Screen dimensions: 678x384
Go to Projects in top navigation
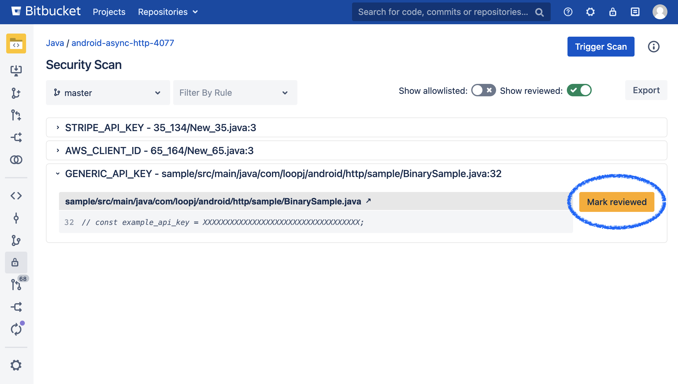[109, 12]
